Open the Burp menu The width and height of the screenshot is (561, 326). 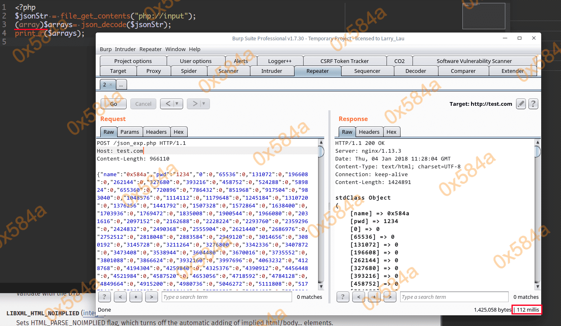[106, 49]
